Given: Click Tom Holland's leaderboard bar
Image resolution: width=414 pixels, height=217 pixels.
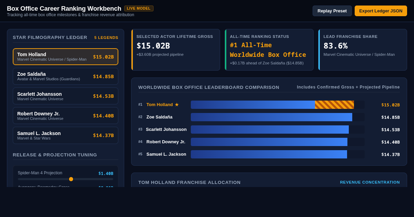Looking at the screenshot, I should tap(278, 105).
